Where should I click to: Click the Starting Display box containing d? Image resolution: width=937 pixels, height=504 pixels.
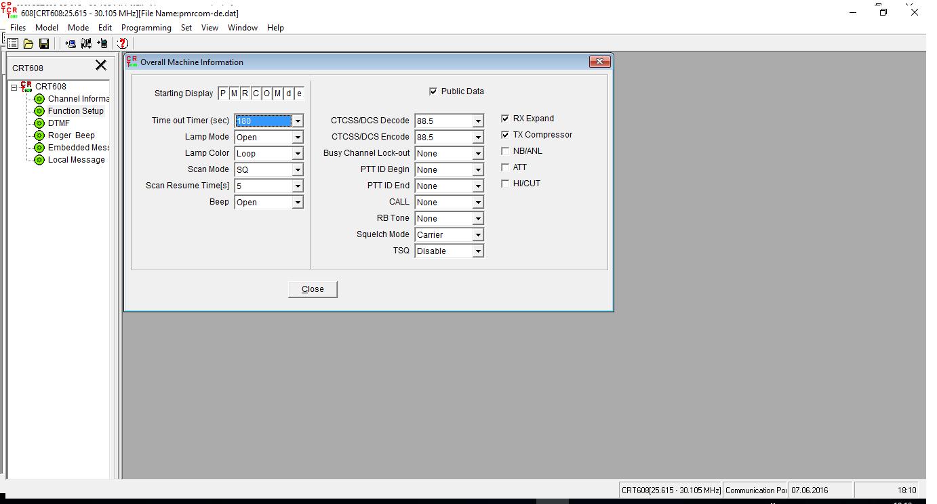(288, 93)
